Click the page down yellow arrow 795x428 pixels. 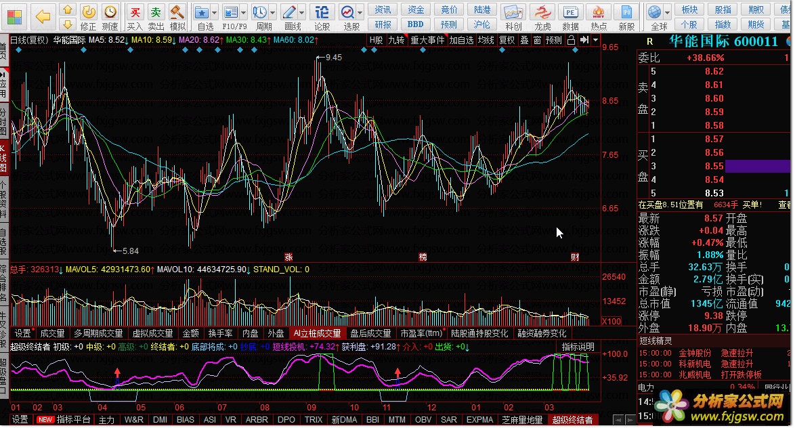point(68,24)
